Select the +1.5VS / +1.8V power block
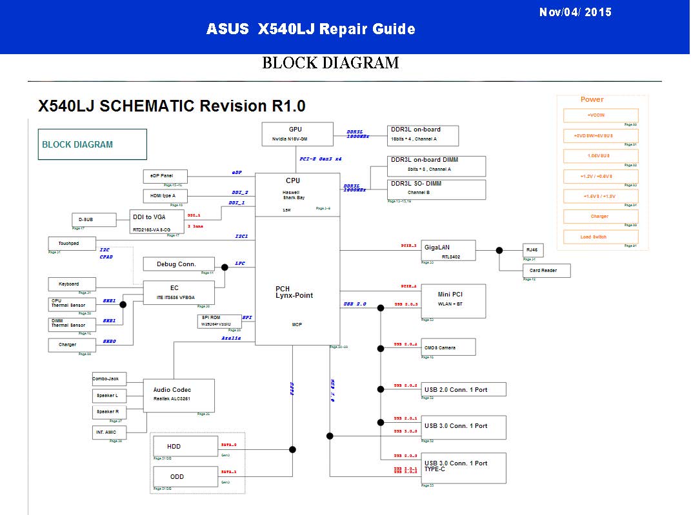691x515 pixels. tap(601, 197)
